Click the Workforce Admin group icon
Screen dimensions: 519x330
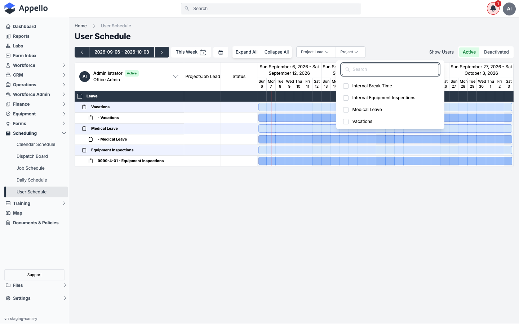tap(8, 95)
